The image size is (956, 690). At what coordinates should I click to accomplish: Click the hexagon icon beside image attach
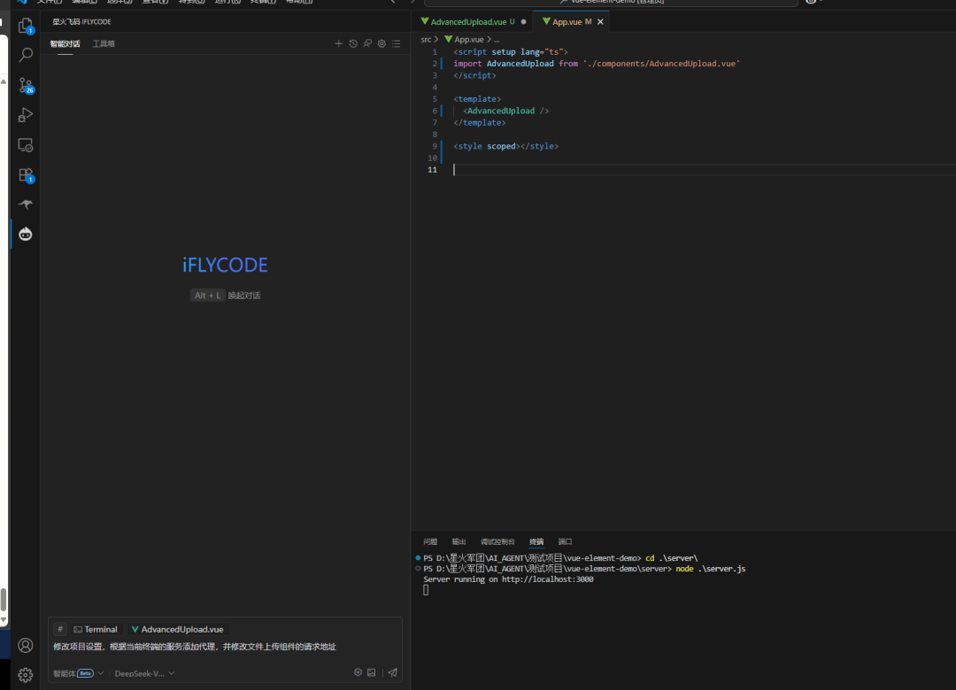[358, 672]
